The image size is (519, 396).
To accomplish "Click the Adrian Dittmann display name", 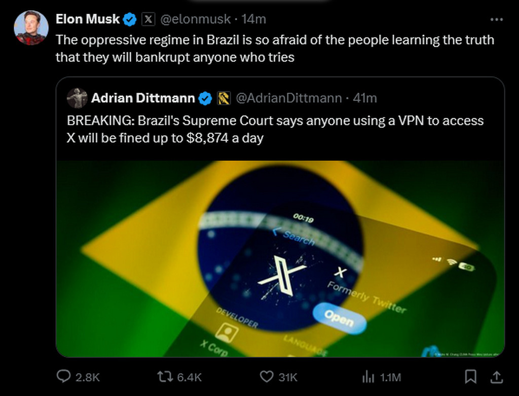I will tap(142, 98).
